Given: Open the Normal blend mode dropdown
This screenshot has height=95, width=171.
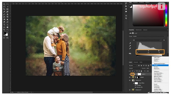Looking at the screenshot, I should (x=135, y=68).
